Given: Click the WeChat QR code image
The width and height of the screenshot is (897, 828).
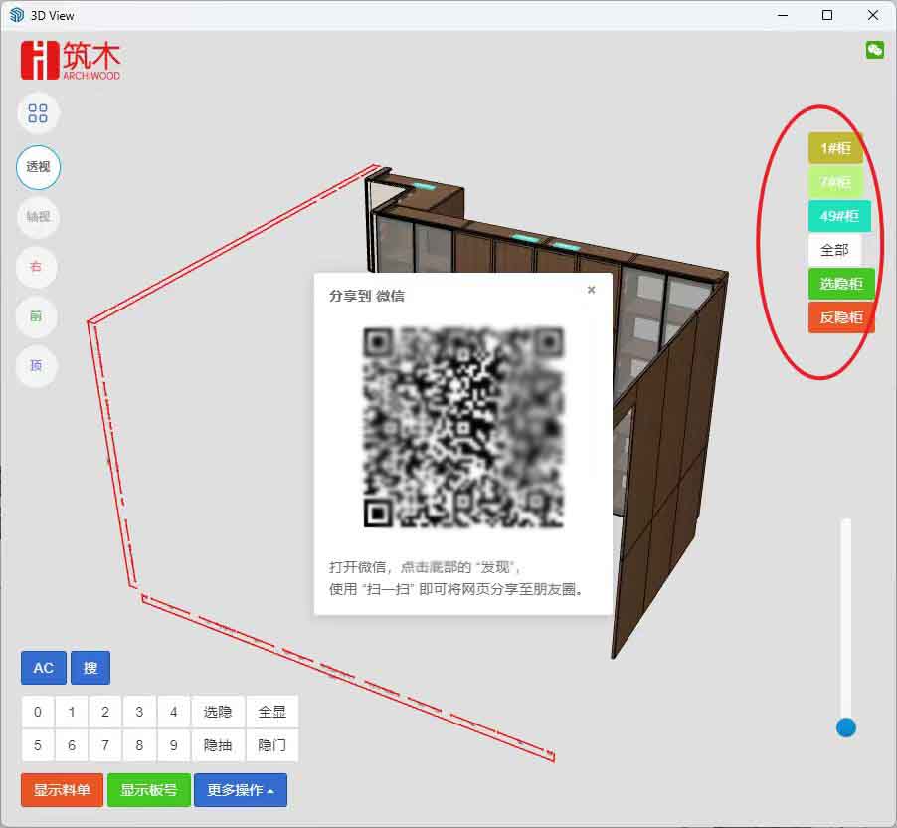Looking at the screenshot, I should click(463, 427).
